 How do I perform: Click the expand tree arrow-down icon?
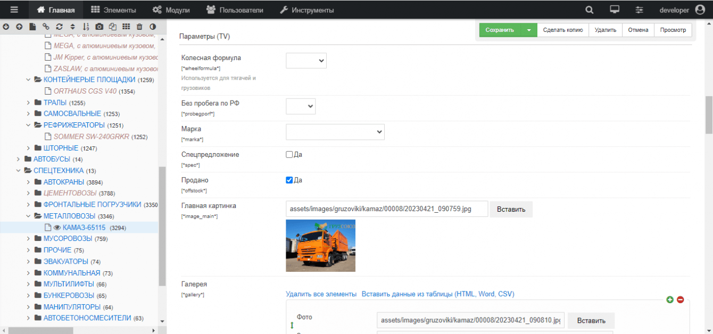(6, 26)
